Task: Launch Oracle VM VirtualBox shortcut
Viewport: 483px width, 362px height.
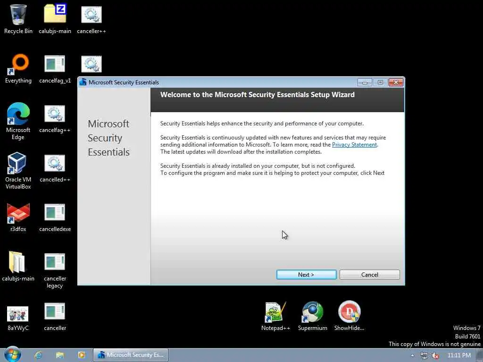Action: [18, 170]
